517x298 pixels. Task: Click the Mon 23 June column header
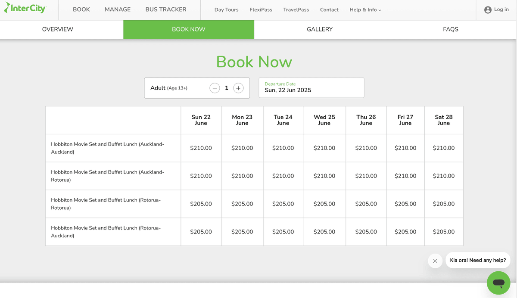click(242, 120)
